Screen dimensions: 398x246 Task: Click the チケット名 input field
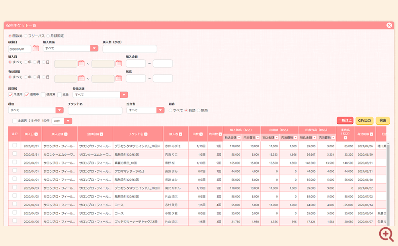click(95, 111)
